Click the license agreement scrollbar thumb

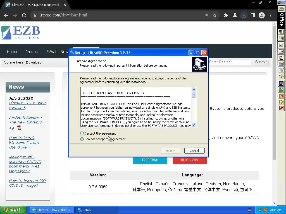tap(194, 95)
